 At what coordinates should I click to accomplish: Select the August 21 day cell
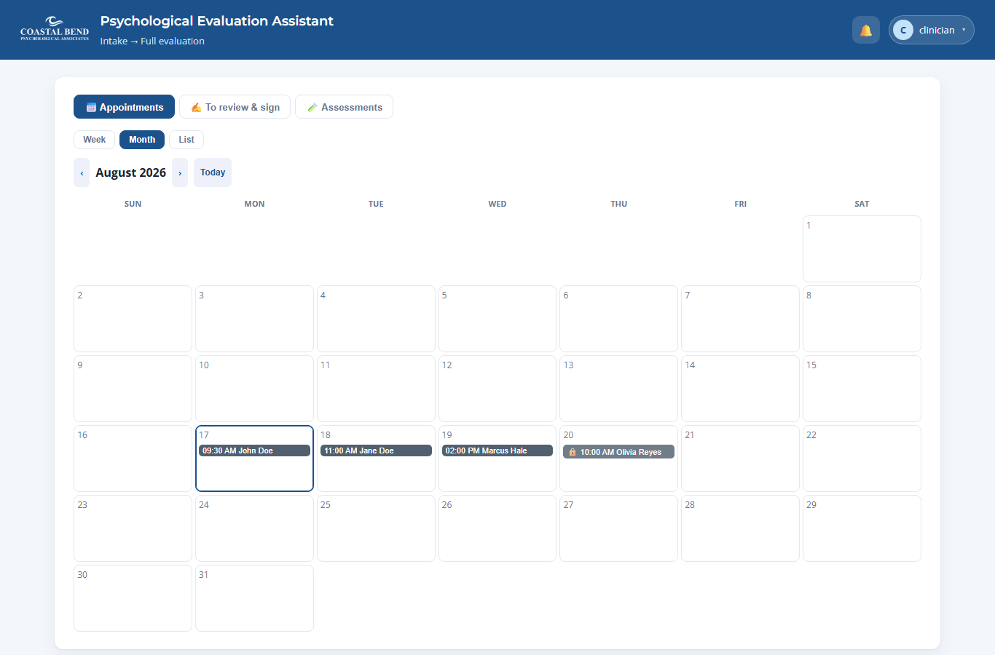pyautogui.click(x=740, y=458)
